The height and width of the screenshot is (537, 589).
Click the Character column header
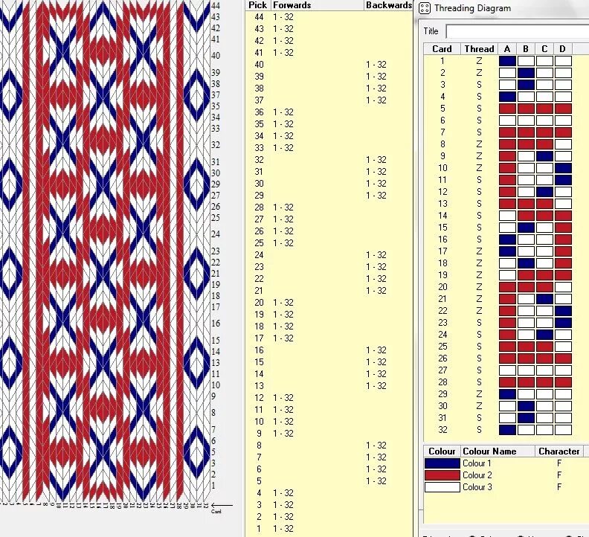tap(559, 451)
